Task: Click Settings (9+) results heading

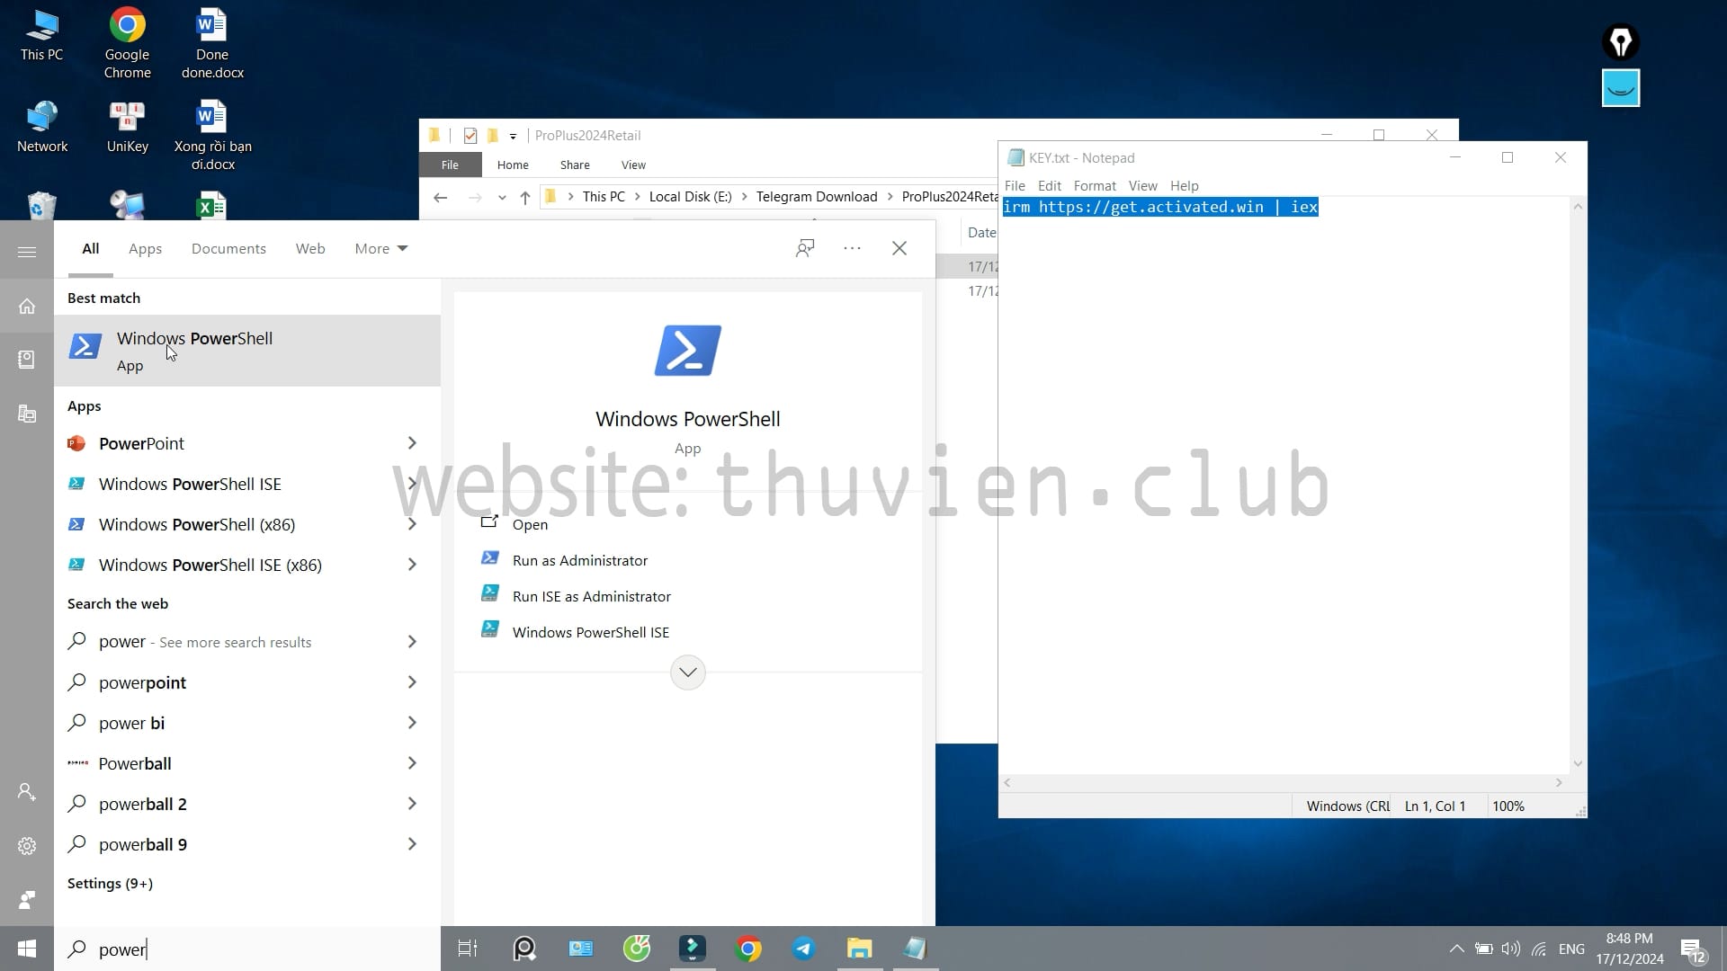Action: tap(110, 883)
